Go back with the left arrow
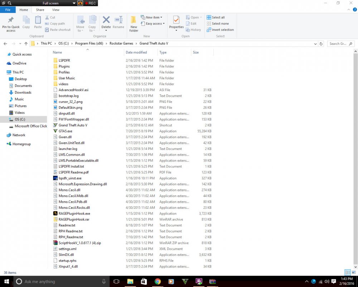The height and width of the screenshot is (287, 358). (5, 43)
